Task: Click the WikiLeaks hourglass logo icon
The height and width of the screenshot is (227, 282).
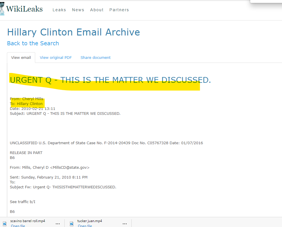Action: coord(2,9)
